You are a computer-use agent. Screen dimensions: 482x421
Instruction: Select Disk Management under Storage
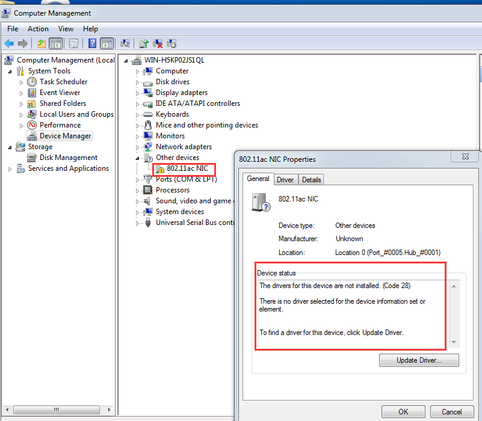(68, 158)
